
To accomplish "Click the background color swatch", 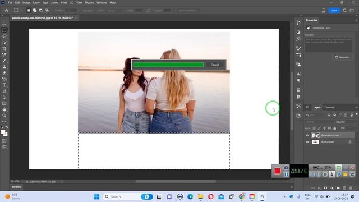I will (x=6, y=135).
